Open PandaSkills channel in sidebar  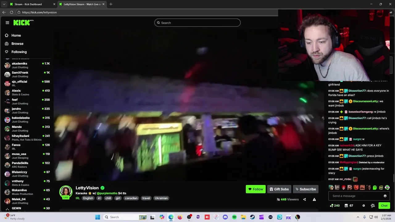tap(27, 165)
